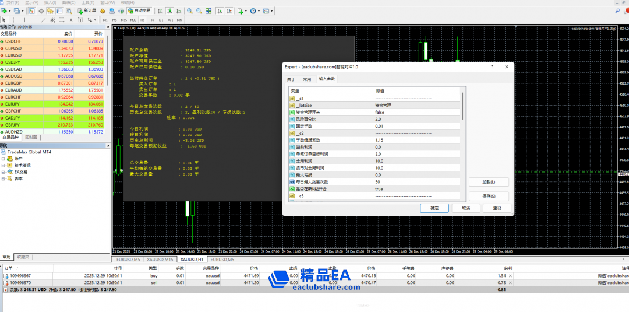629x312 pixels.
Task: Expand the 账户 node in navigator
Action: pyautogui.click(x=3, y=159)
